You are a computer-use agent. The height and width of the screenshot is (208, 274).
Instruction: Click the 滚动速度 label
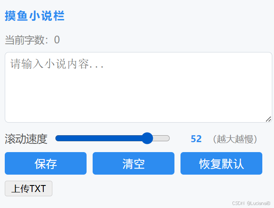pos(26,139)
